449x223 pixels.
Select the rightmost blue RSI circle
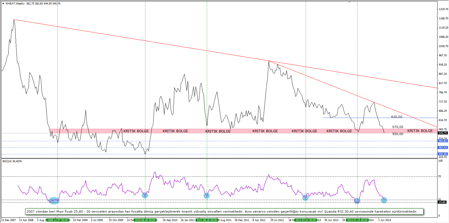click(384, 200)
